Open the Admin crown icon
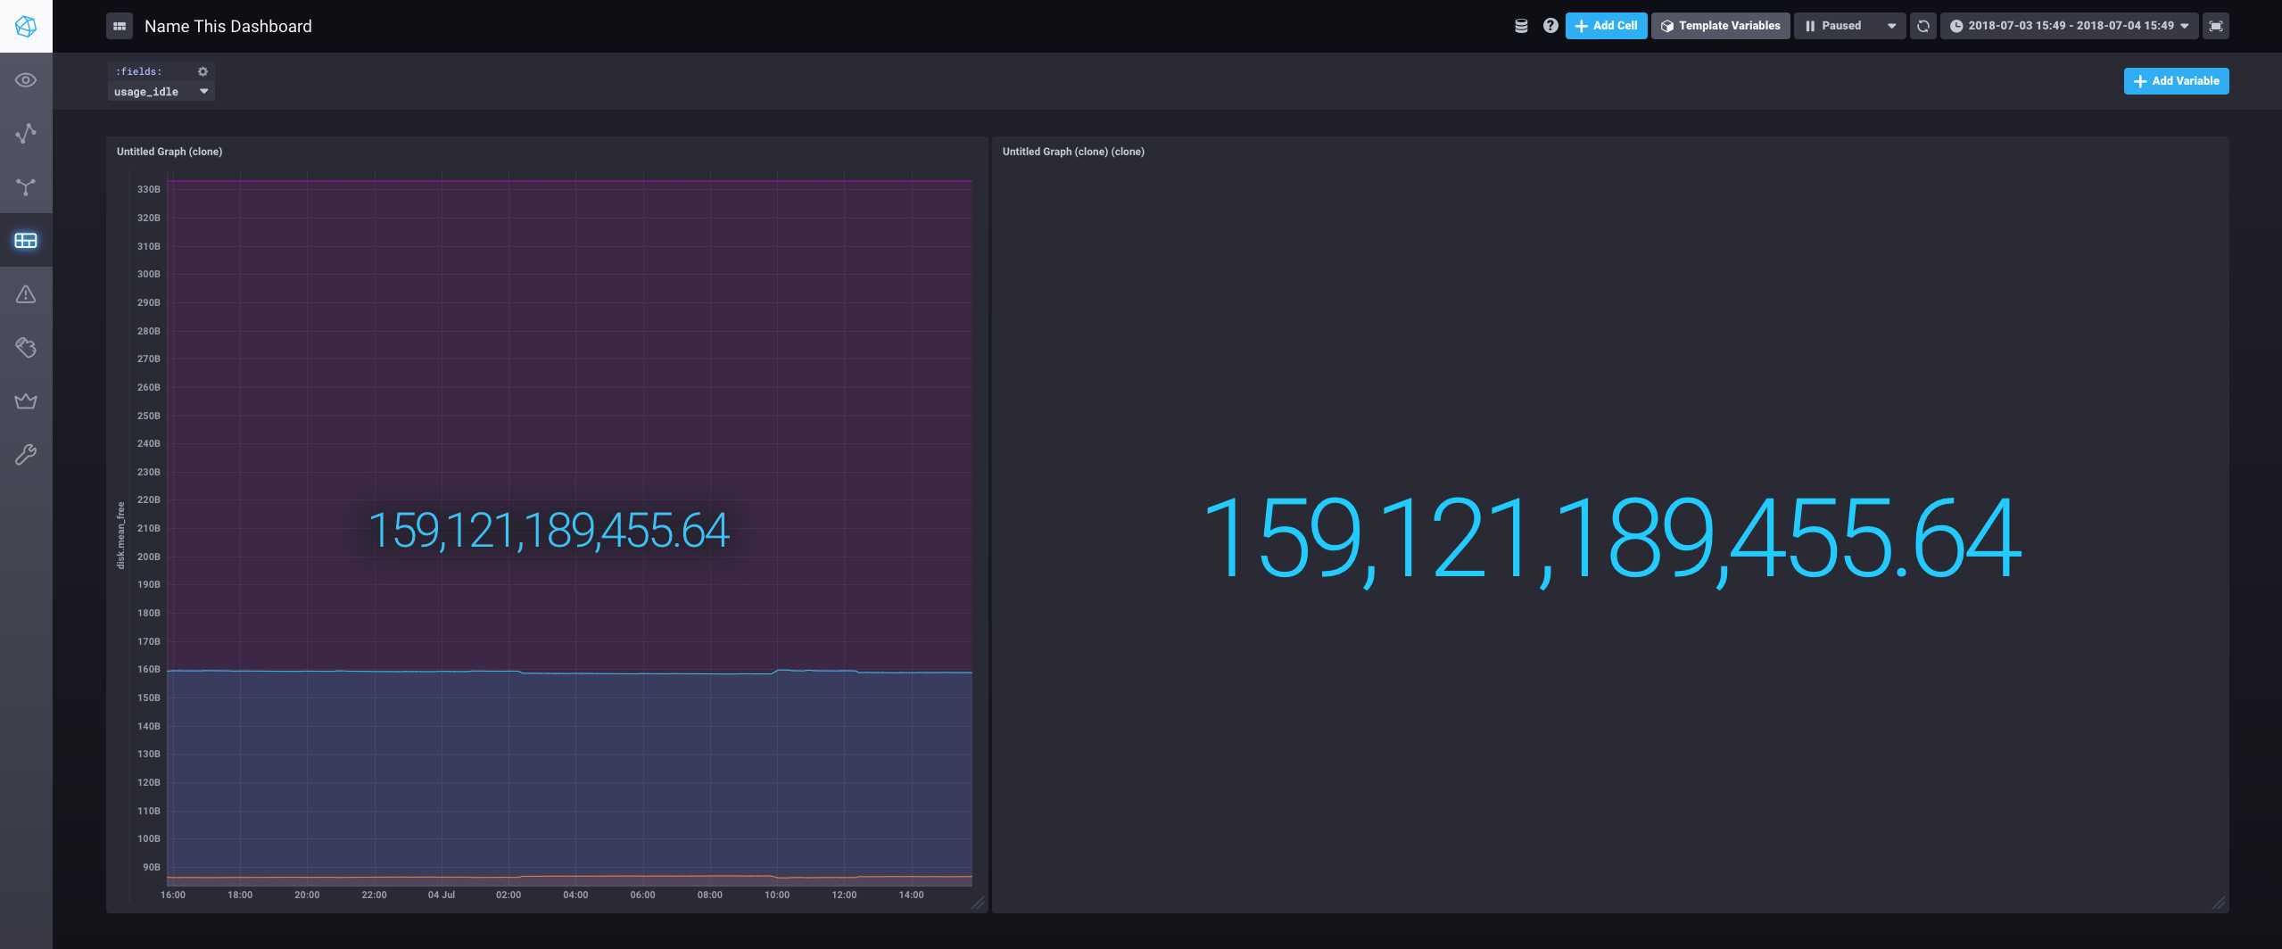The height and width of the screenshot is (949, 2282). (25, 400)
